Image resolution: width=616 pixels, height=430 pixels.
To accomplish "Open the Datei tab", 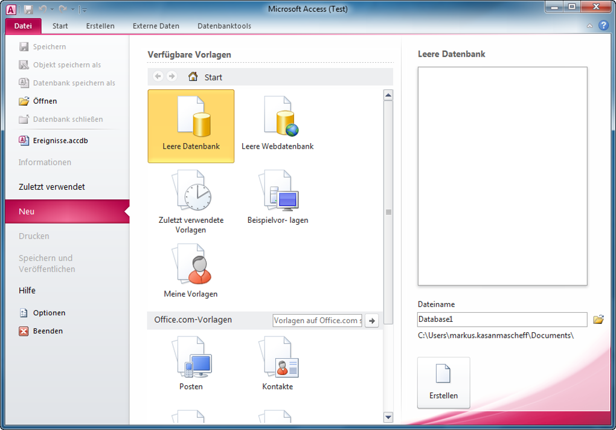I will [23, 26].
